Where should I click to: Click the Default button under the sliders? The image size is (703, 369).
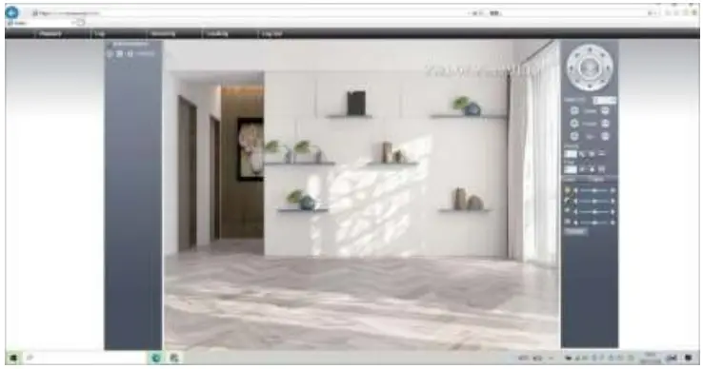click(575, 231)
